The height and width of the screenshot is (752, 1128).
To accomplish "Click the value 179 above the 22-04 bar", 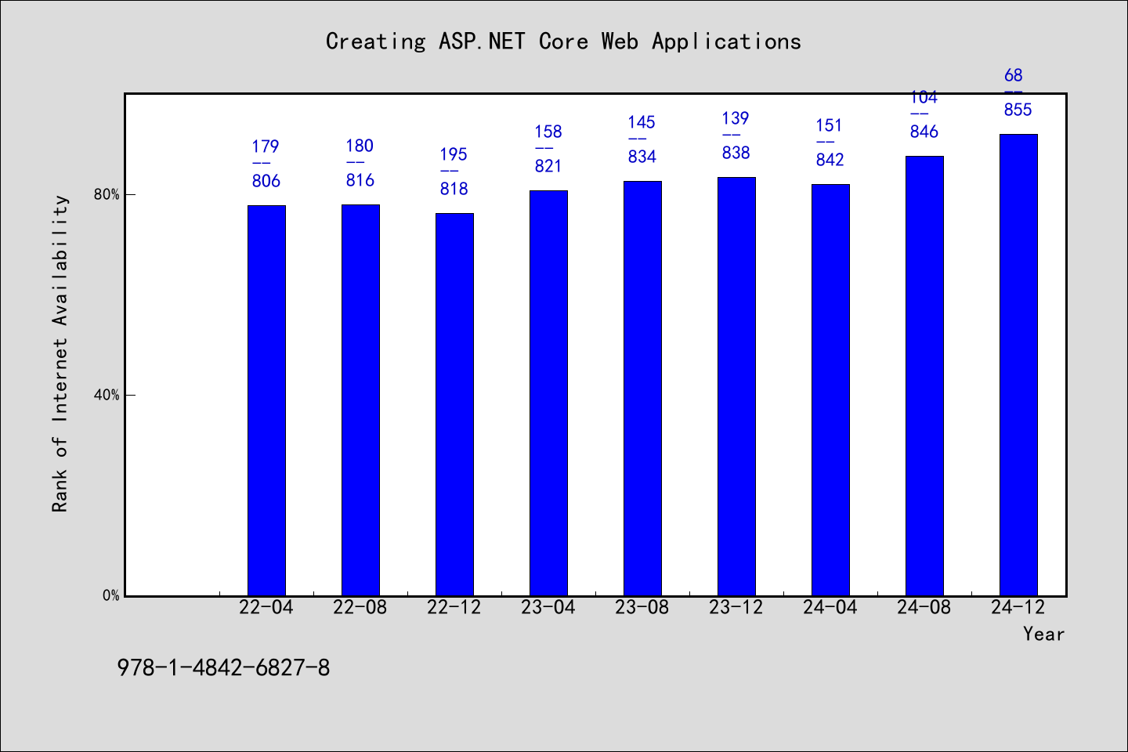I will pos(266,146).
